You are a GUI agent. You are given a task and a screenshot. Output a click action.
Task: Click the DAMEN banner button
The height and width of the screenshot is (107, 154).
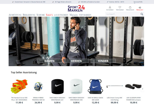[x=49, y=61]
